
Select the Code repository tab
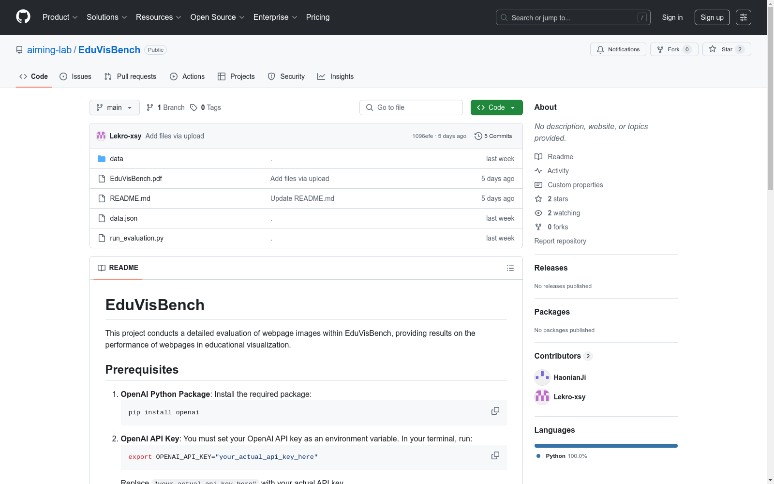coord(34,76)
